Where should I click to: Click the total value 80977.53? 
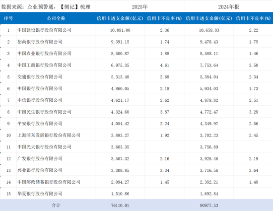pyautogui.click(x=209, y=206)
